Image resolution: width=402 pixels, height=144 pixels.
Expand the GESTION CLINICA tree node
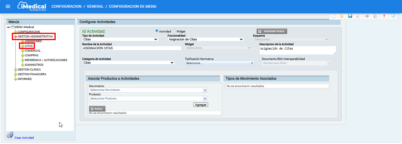[x=16, y=70]
